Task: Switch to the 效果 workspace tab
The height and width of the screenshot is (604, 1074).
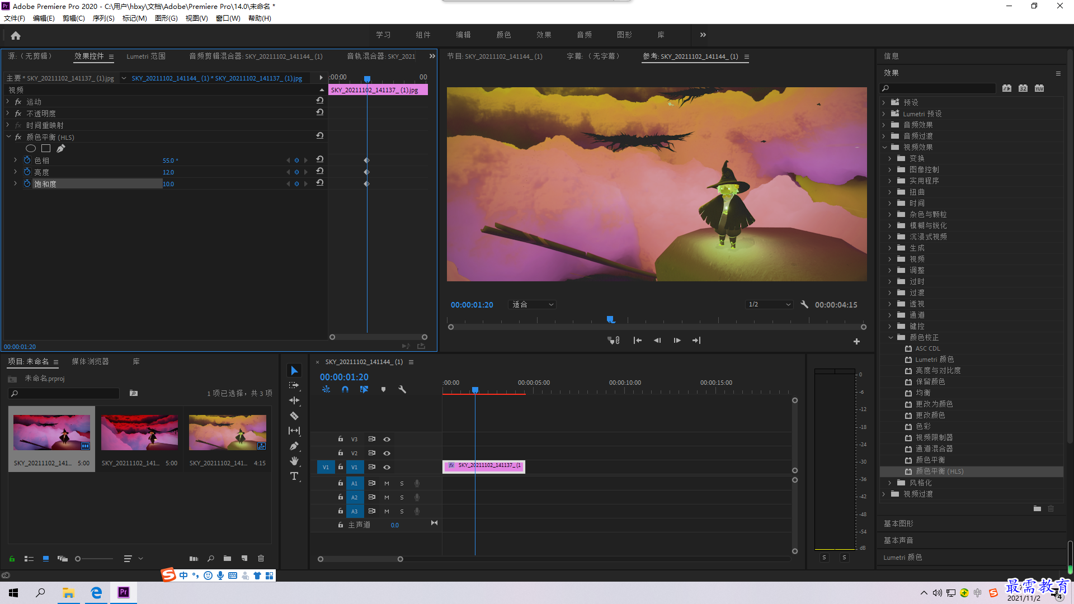Action: tap(544, 35)
